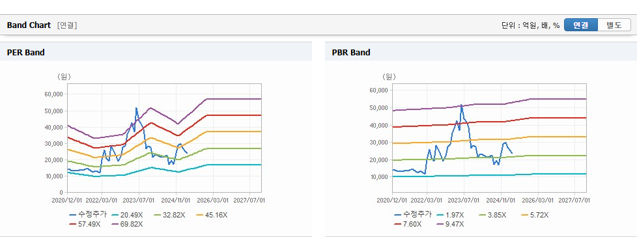637x237 pixels.
Task: Click the 30,000 label on PBR Band axis
Action: (x=379, y=143)
